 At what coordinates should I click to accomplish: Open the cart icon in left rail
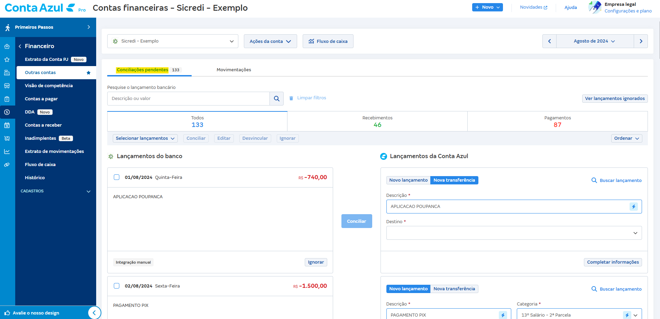(x=7, y=138)
